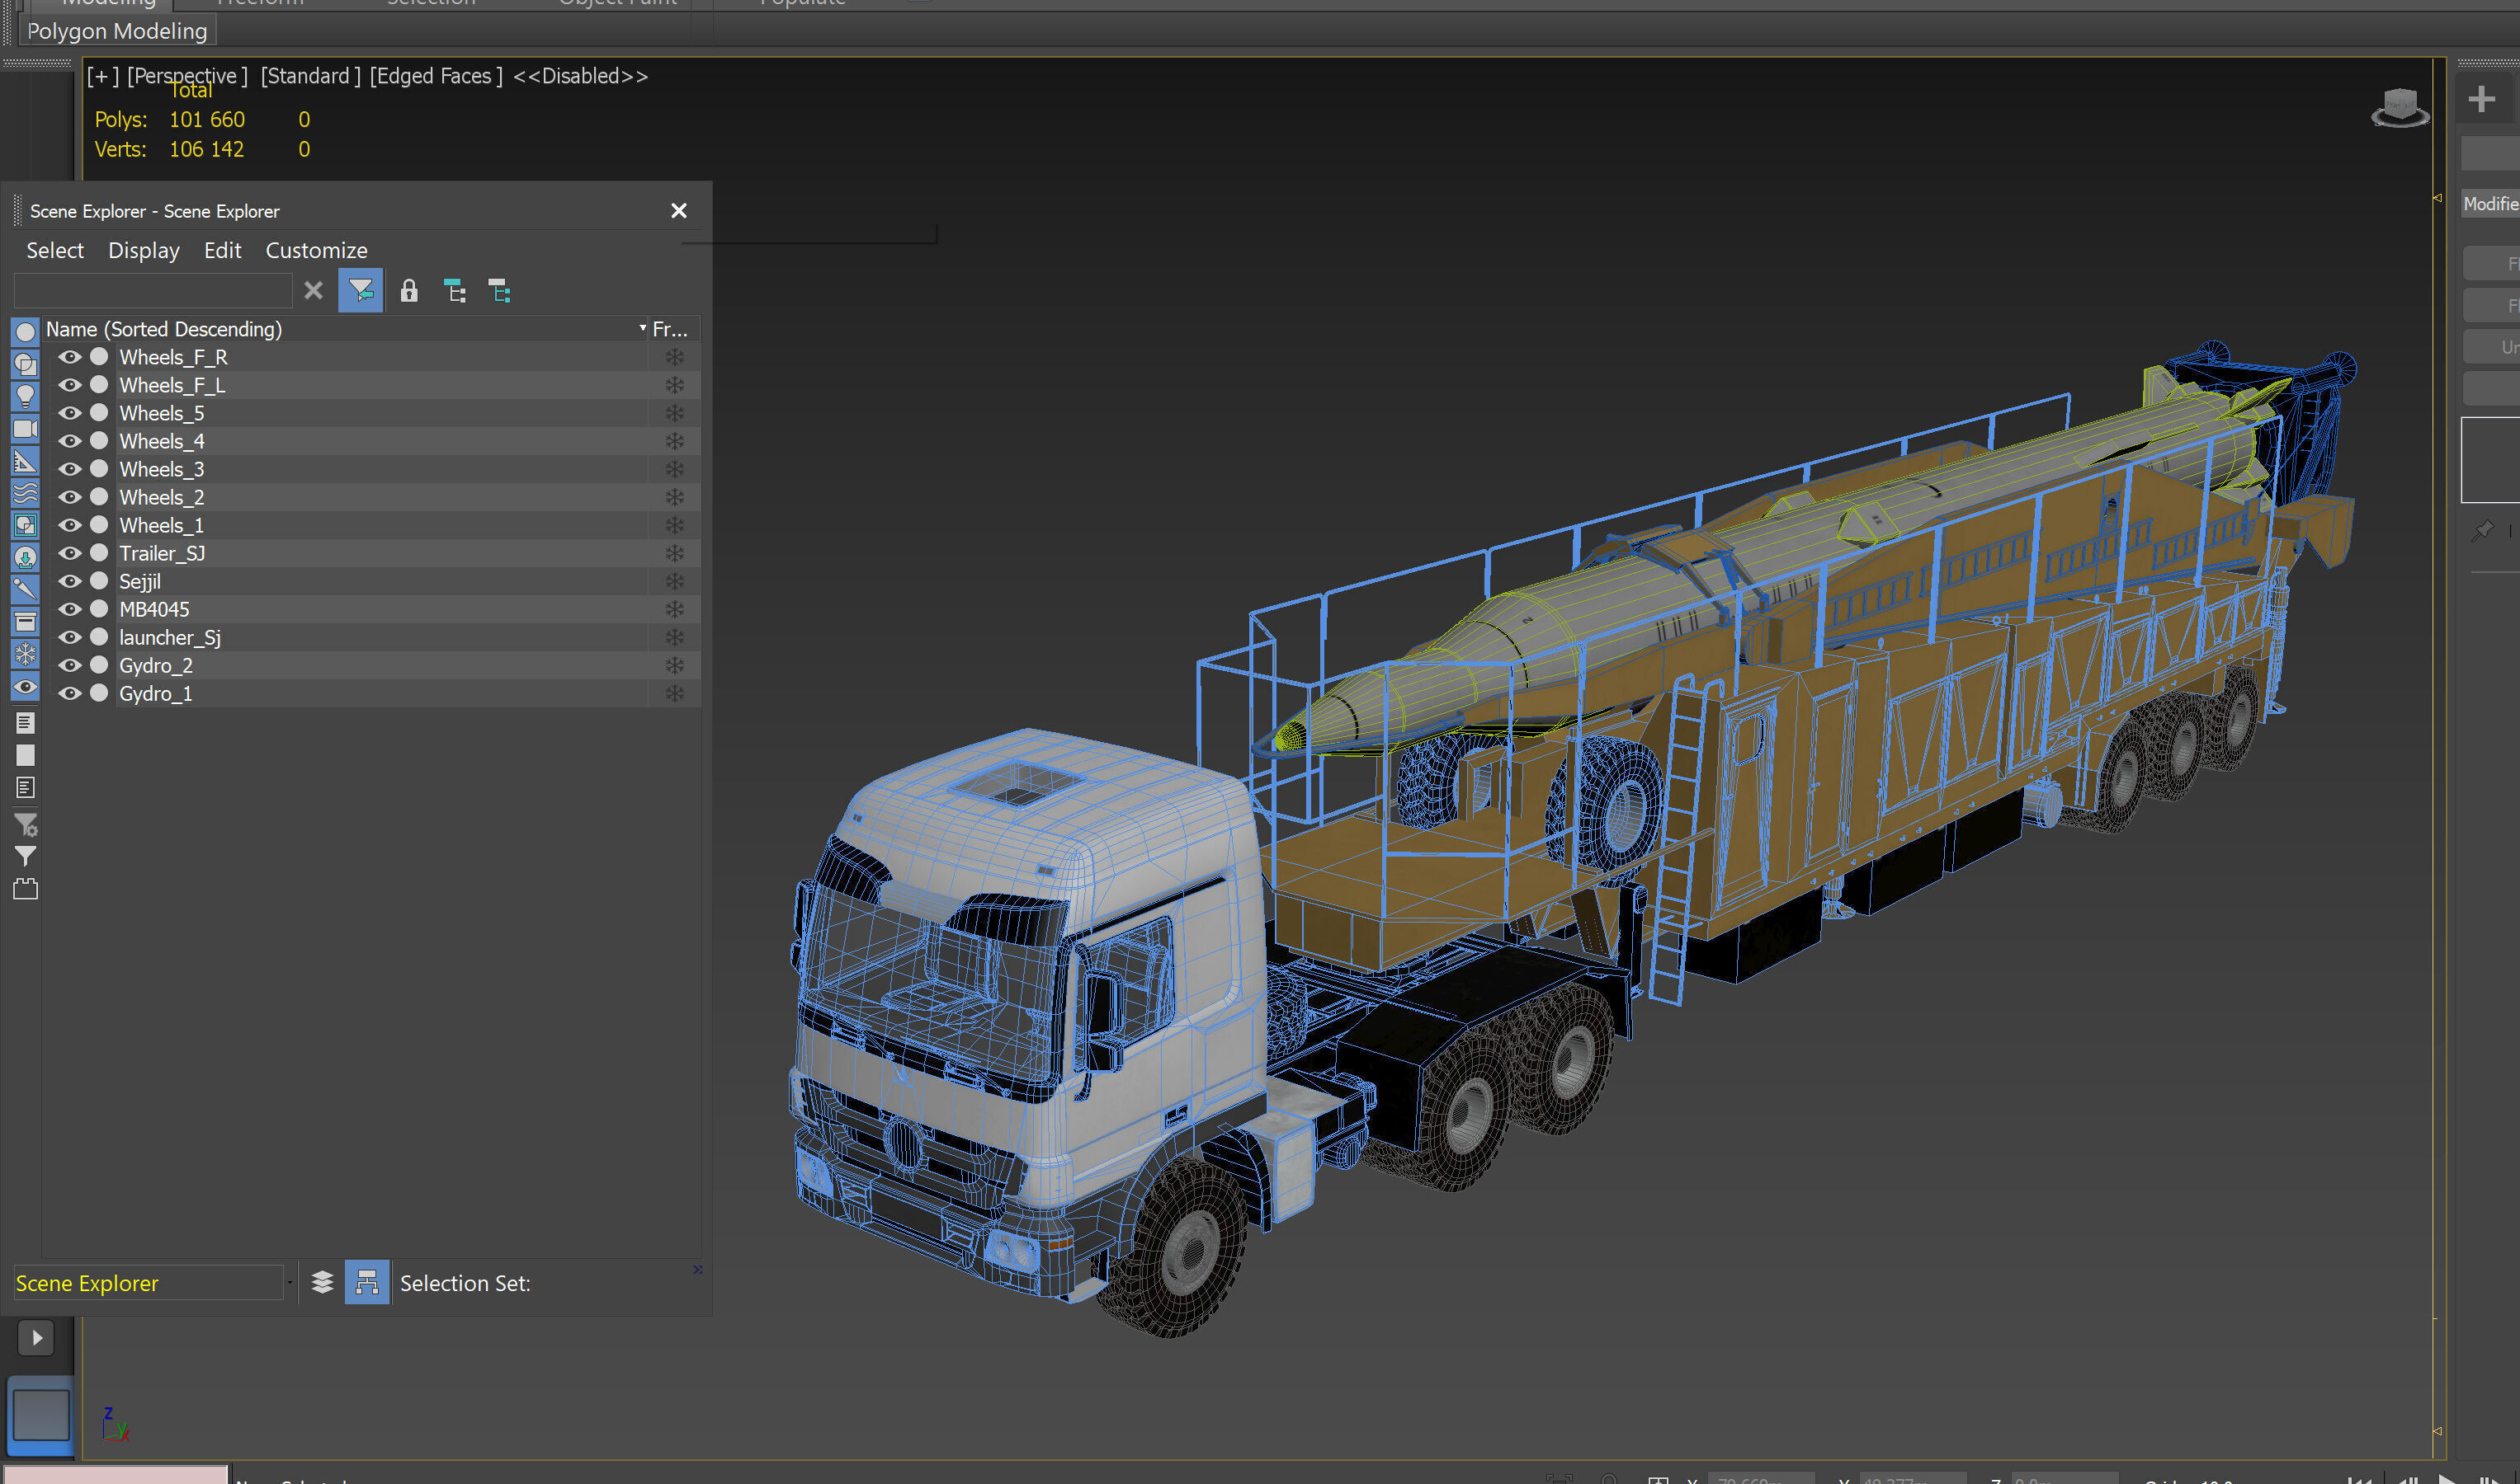Click the Polygon Modeling panel button

[x=117, y=31]
